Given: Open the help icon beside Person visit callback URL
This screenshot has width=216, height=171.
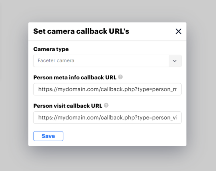Looking at the screenshot, I should click(x=106, y=105).
